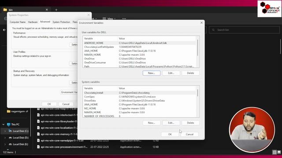The image size is (282, 158).
Task: Expand Local Disk (C:) tree node
Action: point(5,131)
